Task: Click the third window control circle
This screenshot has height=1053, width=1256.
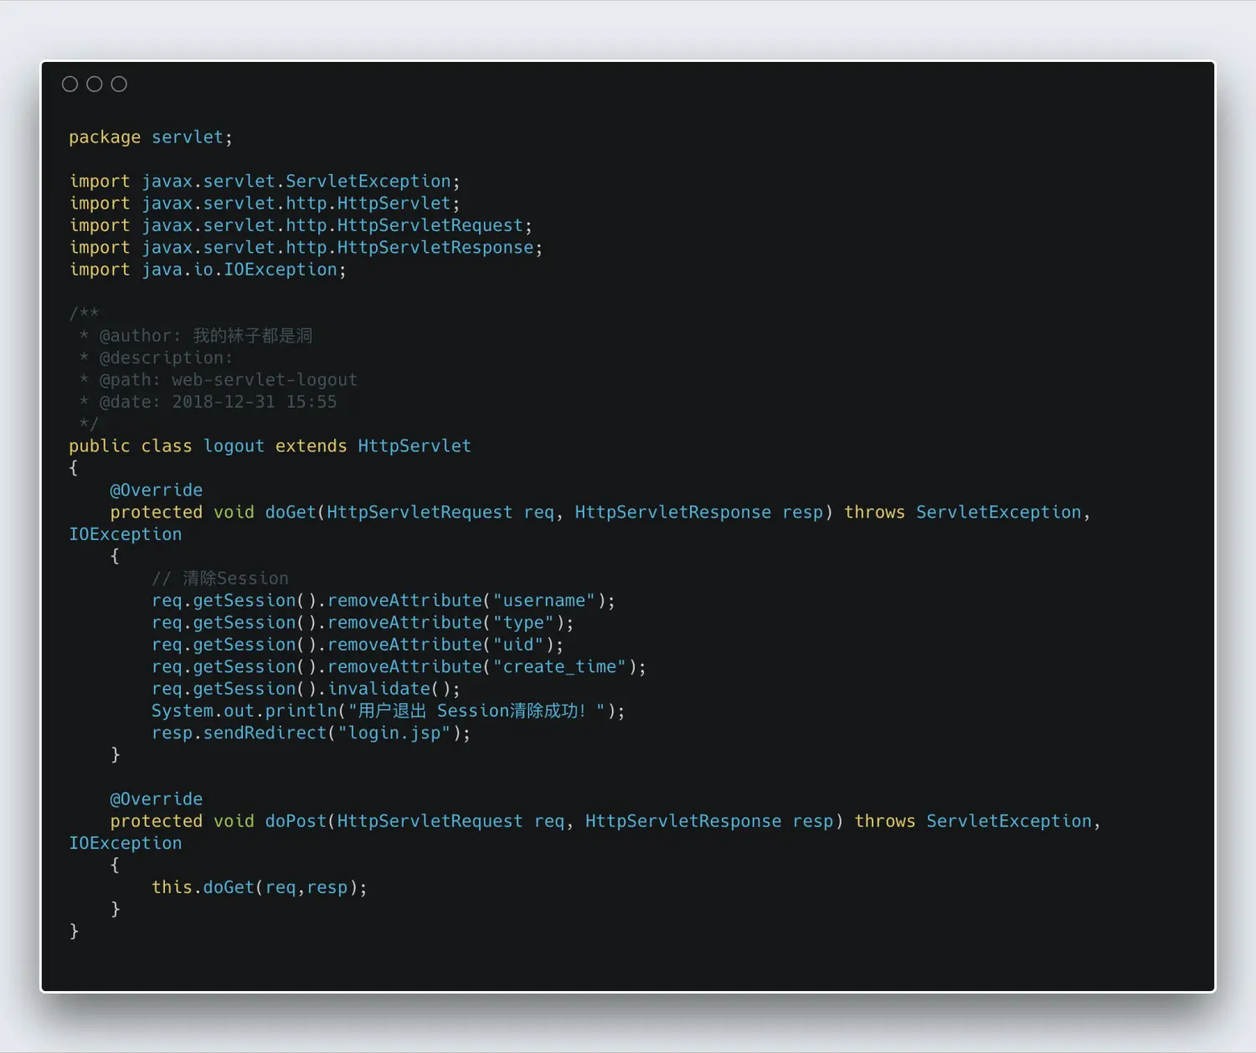Action: click(x=118, y=84)
